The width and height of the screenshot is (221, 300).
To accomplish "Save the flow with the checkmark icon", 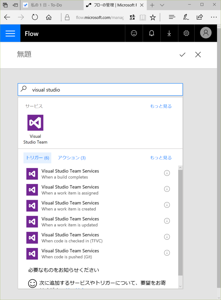I will (182, 55).
